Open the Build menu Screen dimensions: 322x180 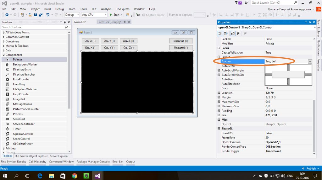47,9
